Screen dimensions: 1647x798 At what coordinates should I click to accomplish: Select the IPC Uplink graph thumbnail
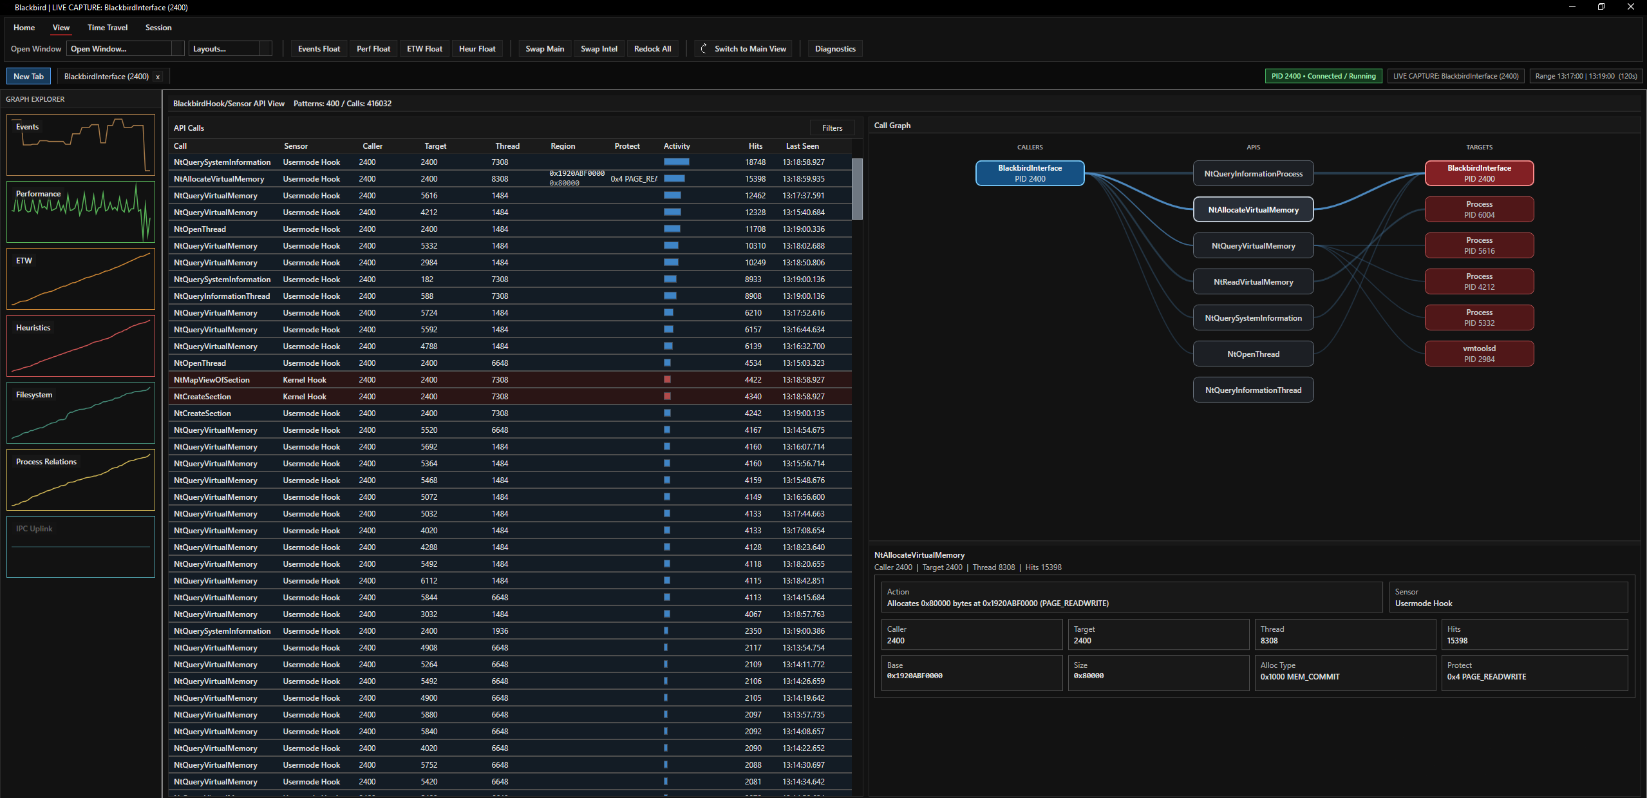pyautogui.click(x=80, y=547)
